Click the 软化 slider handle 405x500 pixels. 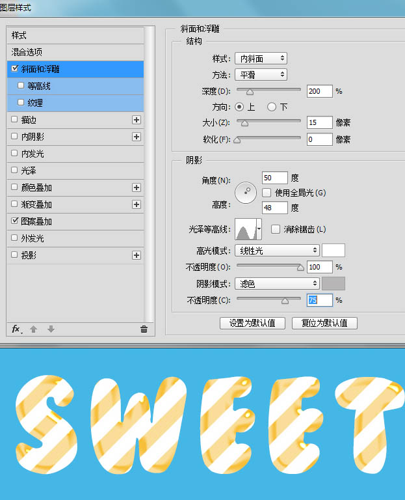pyautogui.click(x=237, y=140)
